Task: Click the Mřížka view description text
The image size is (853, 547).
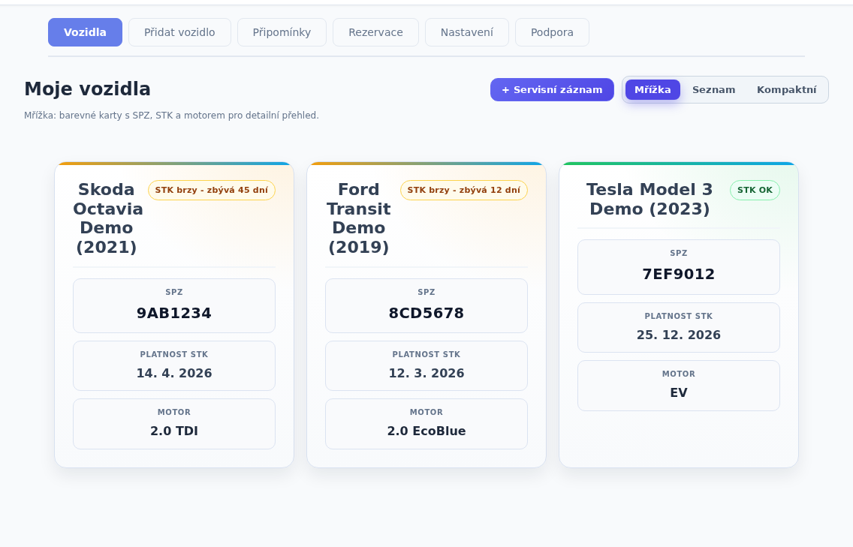Action: coord(171,116)
